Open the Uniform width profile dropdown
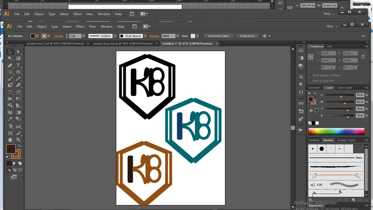373x210 pixels. tap(115, 36)
